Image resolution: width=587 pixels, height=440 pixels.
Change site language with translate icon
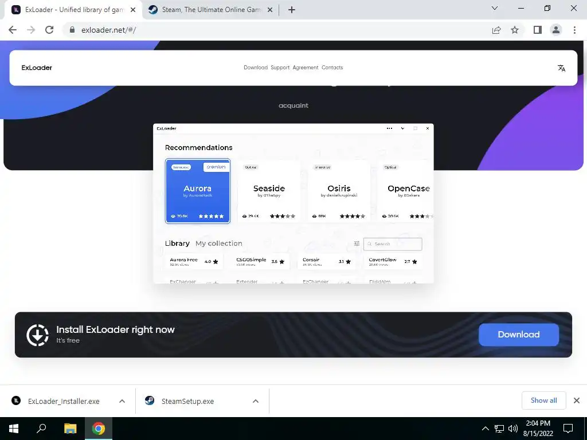(x=561, y=68)
